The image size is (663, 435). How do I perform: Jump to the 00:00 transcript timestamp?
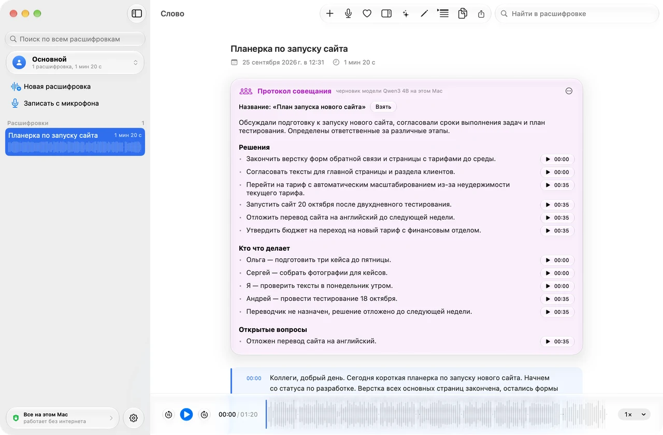tap(254, 378)
